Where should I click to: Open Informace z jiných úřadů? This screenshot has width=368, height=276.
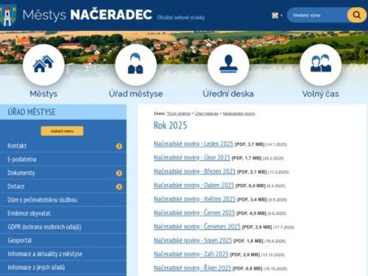tap(36, 267)
